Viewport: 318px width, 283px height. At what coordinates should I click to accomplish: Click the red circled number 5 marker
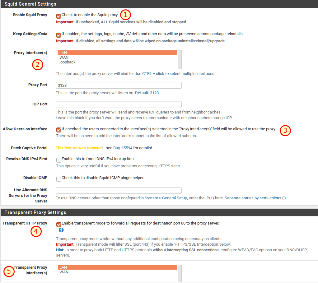click(x=9, y=271)
